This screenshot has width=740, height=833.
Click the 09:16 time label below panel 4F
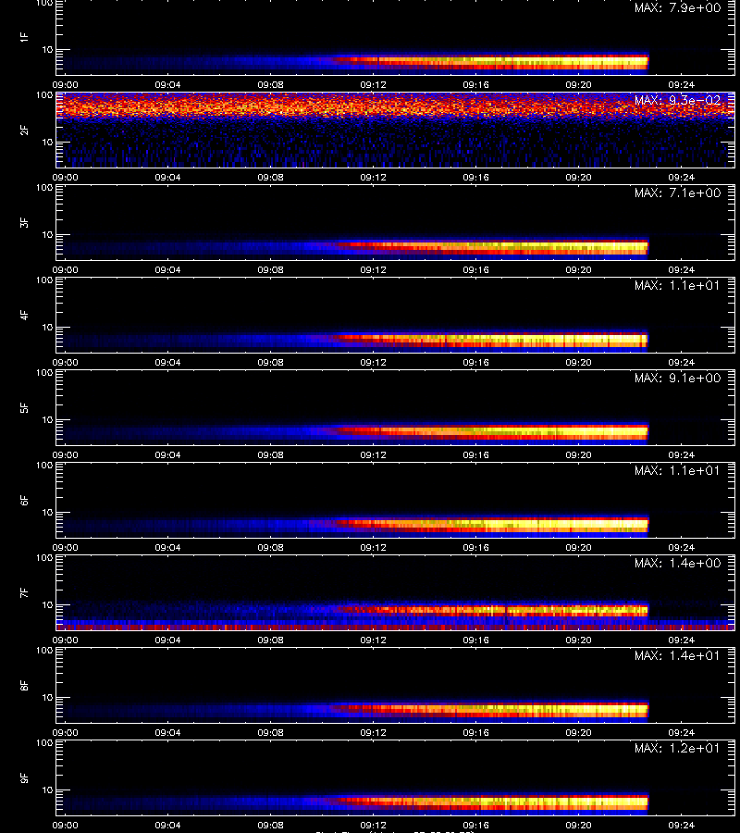click(x=475, y=362)
